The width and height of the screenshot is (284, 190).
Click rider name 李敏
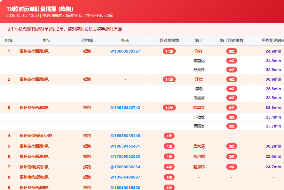click(199, 89)
